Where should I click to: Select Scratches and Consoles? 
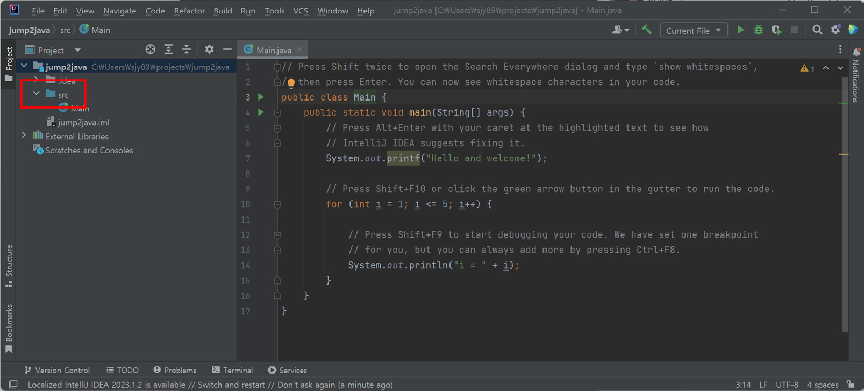click(x=83, y=150)
